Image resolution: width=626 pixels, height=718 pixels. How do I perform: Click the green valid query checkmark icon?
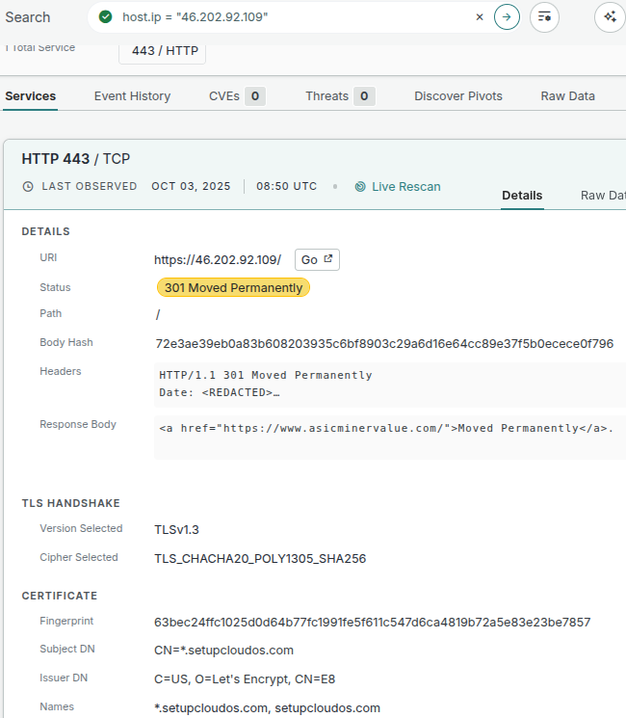point(106,17)
